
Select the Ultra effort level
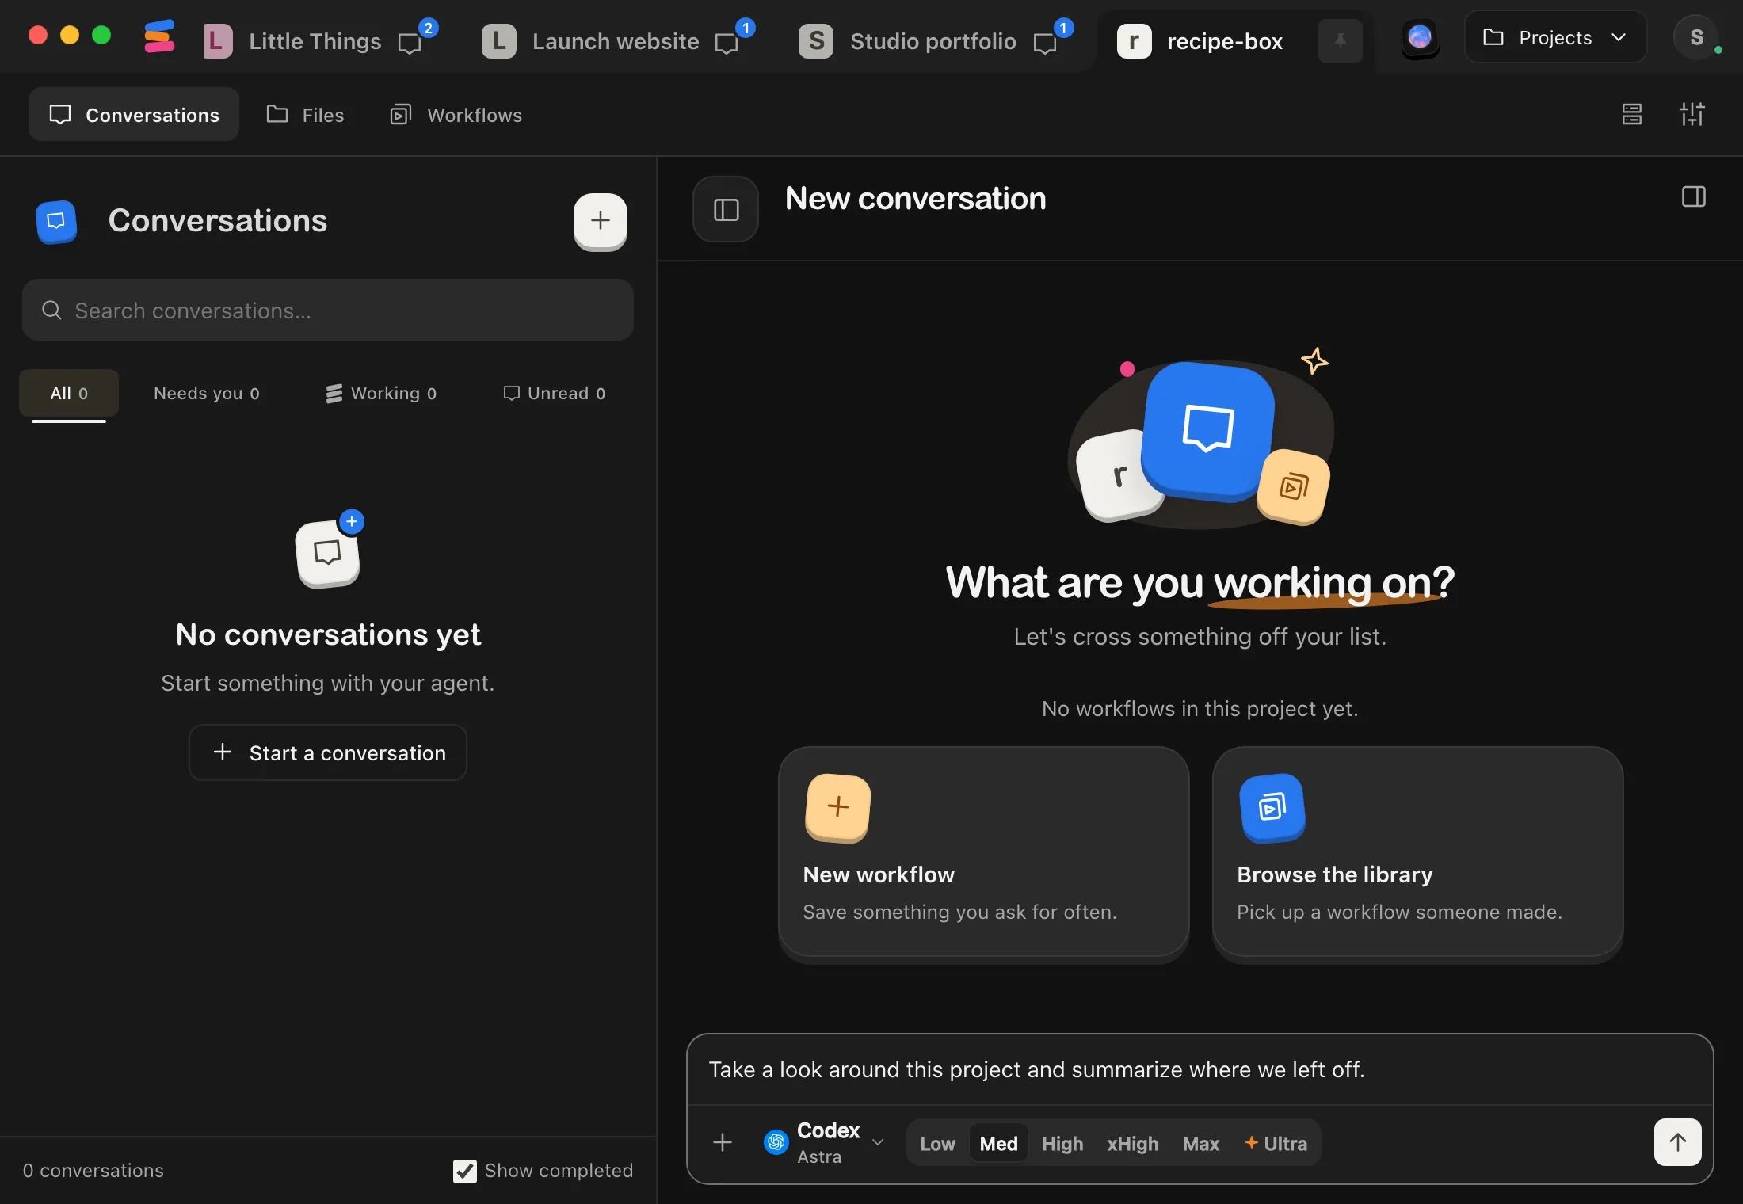(1276, 1143)
